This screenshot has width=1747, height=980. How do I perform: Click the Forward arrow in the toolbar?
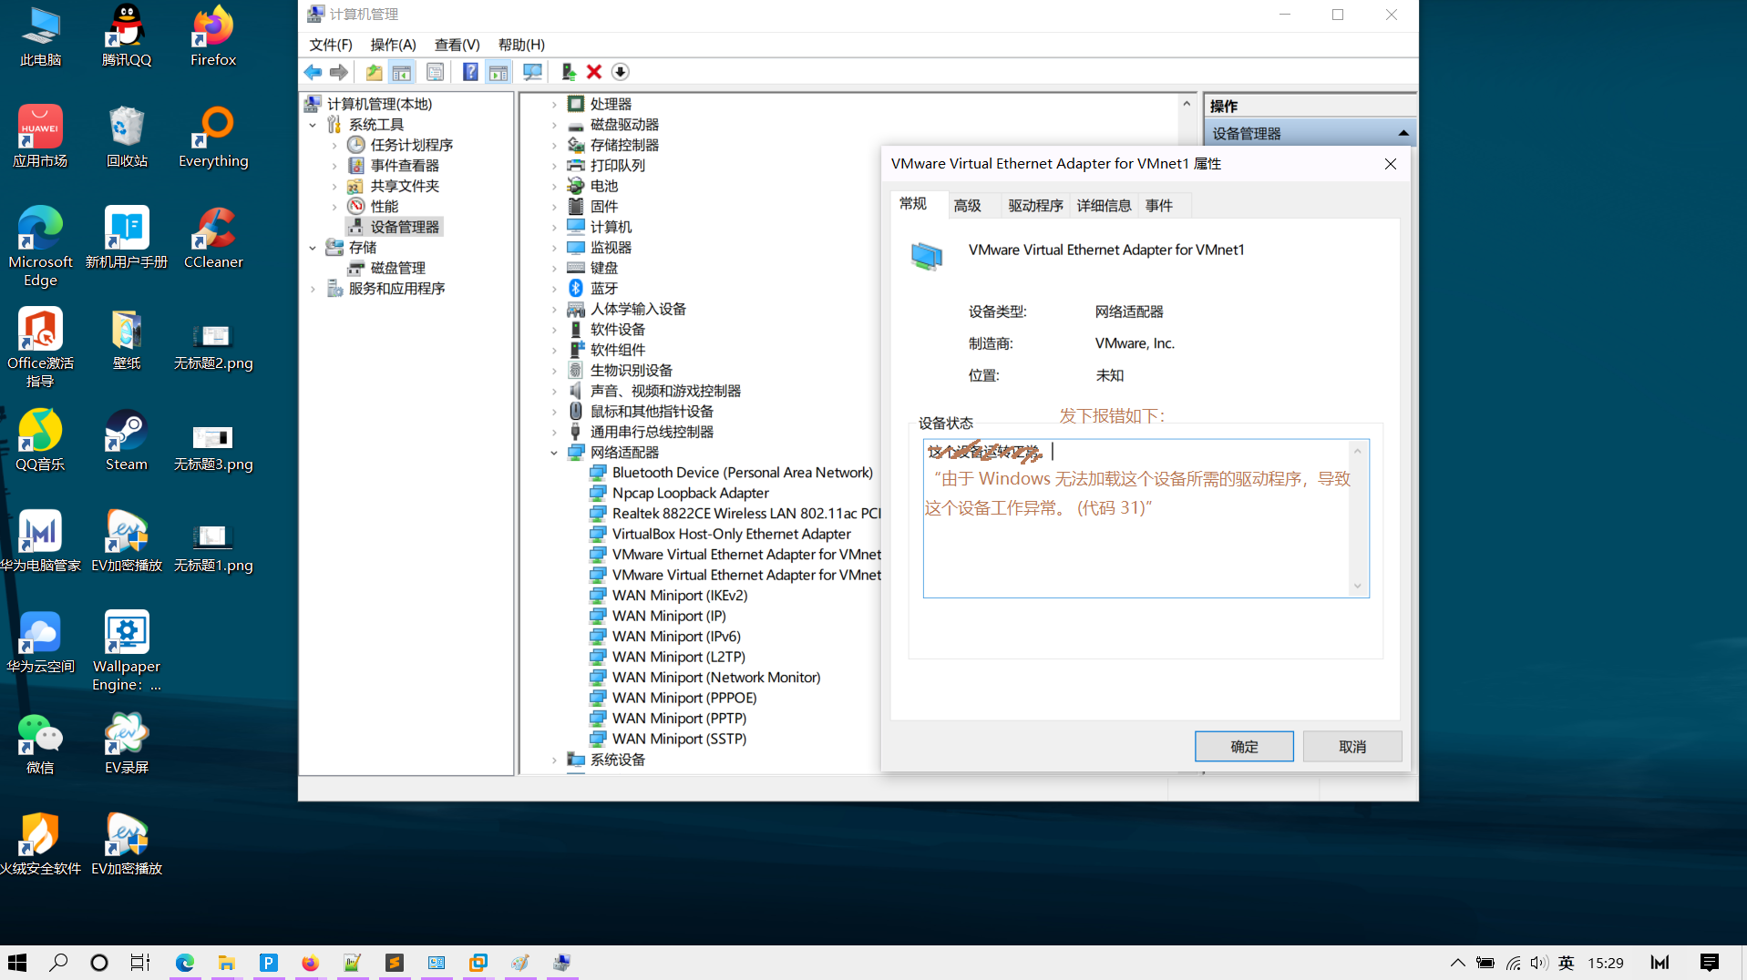point(339,72)
